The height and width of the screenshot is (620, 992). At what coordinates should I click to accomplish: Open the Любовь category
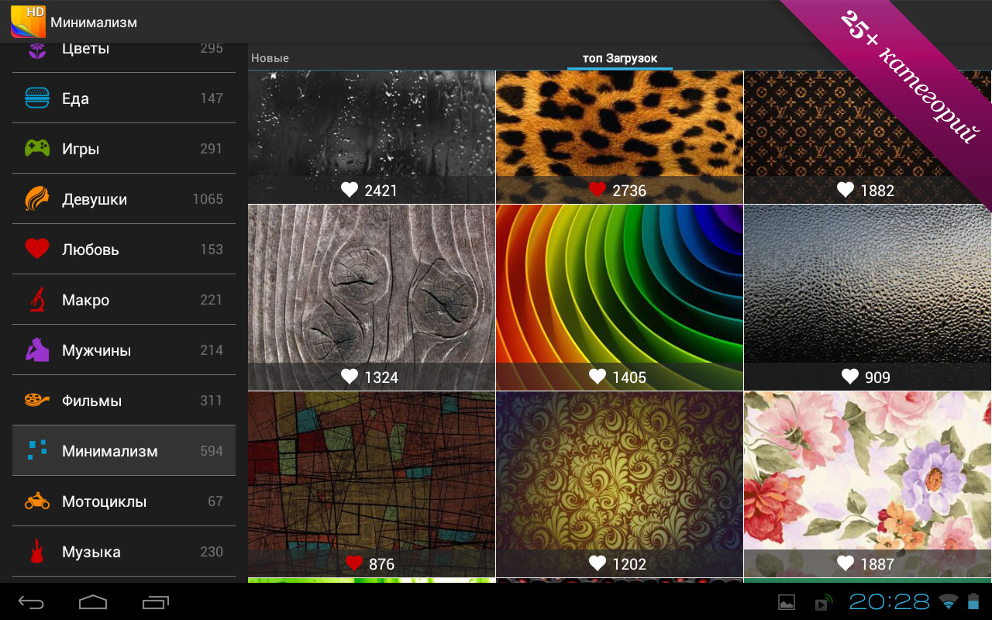124,250
